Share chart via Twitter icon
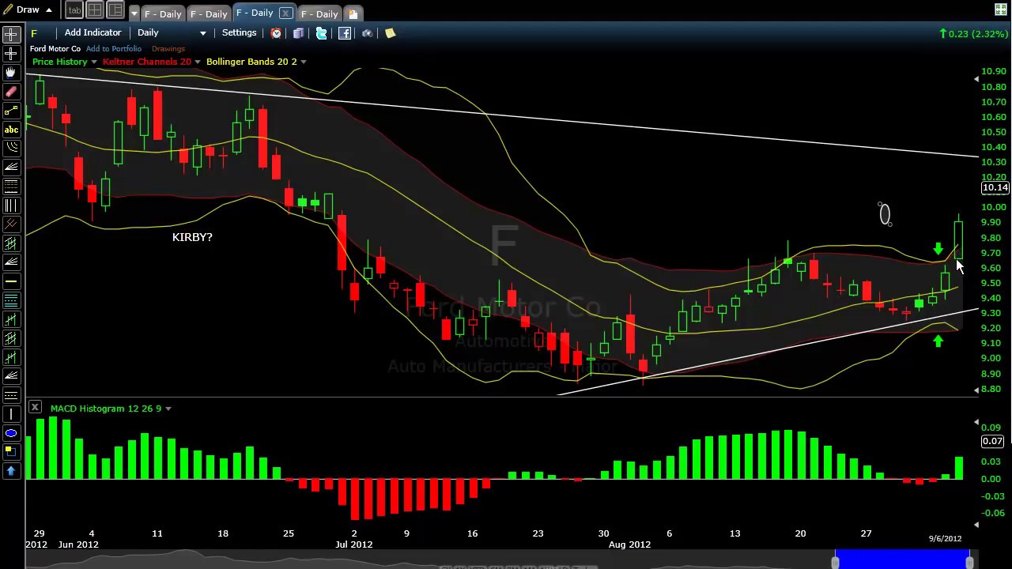The height and width of the screenshot is (569, 1012). click(x=321, y=33)
